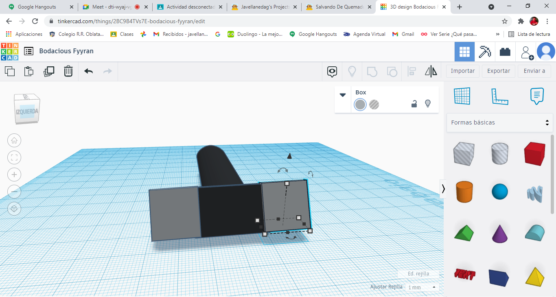Click the Align tool icon

[x=412, y=72]
